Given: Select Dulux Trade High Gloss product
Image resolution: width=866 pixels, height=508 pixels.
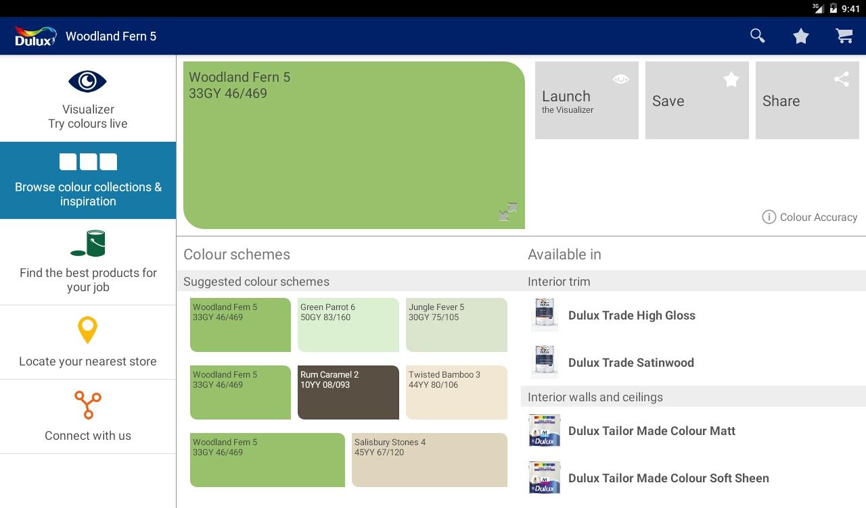Looking at the screenshot, I should click(693, 315).
